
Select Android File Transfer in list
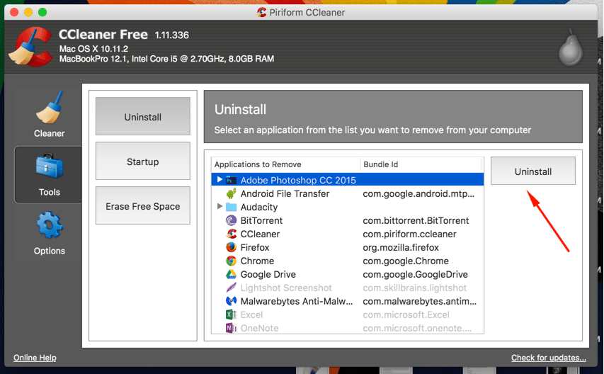[285, 194]
